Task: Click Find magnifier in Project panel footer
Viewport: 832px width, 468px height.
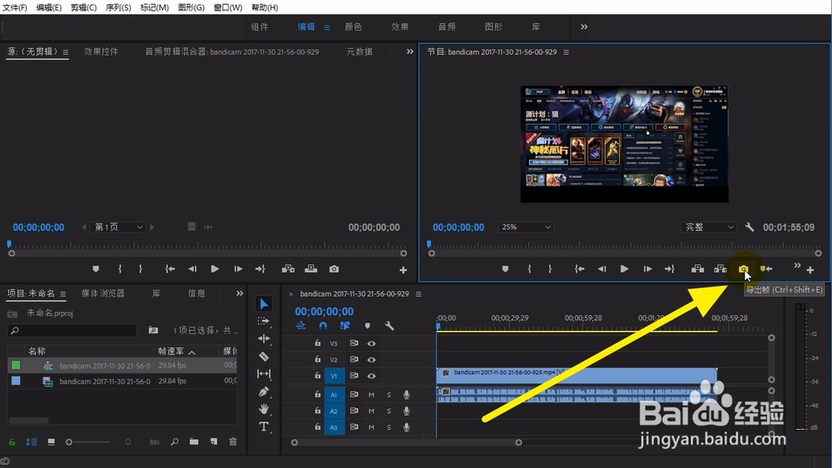Action: click(x=175, y=441)
